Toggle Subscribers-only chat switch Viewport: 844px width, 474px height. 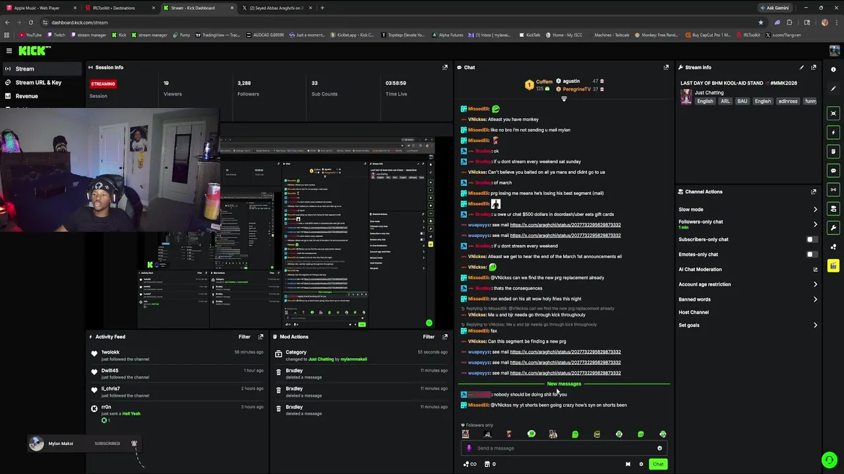click(x=812, y=240)
